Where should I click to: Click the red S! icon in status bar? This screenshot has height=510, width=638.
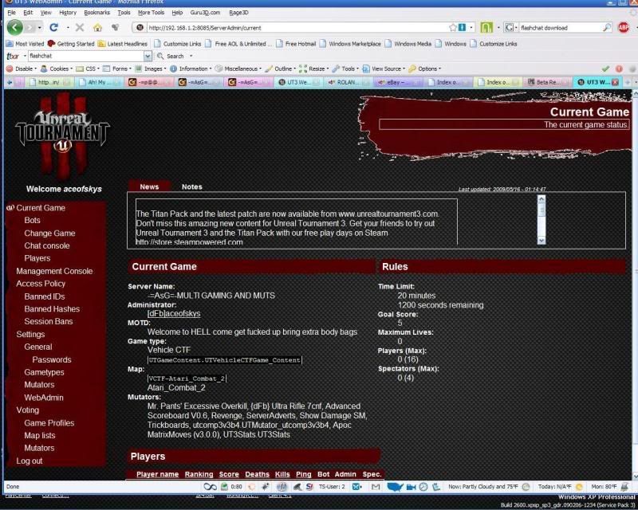[x=309, y=486]
